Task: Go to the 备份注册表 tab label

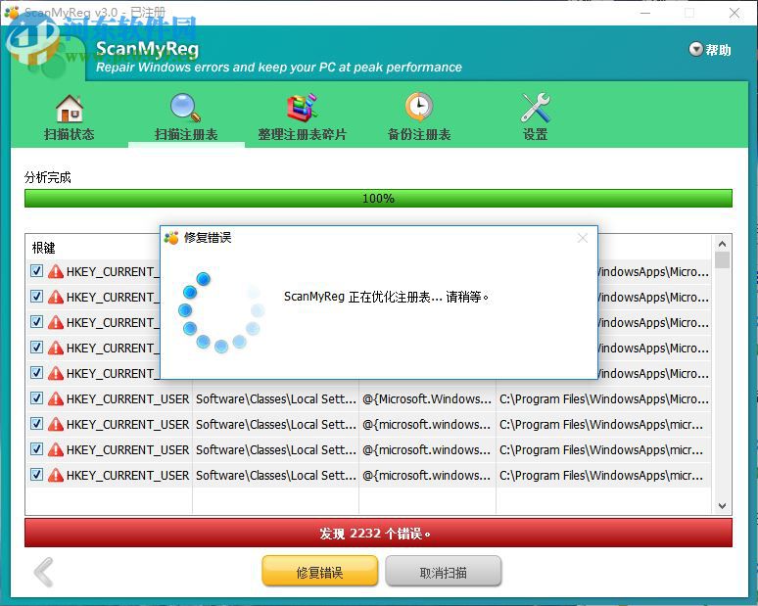Action: 419,134
